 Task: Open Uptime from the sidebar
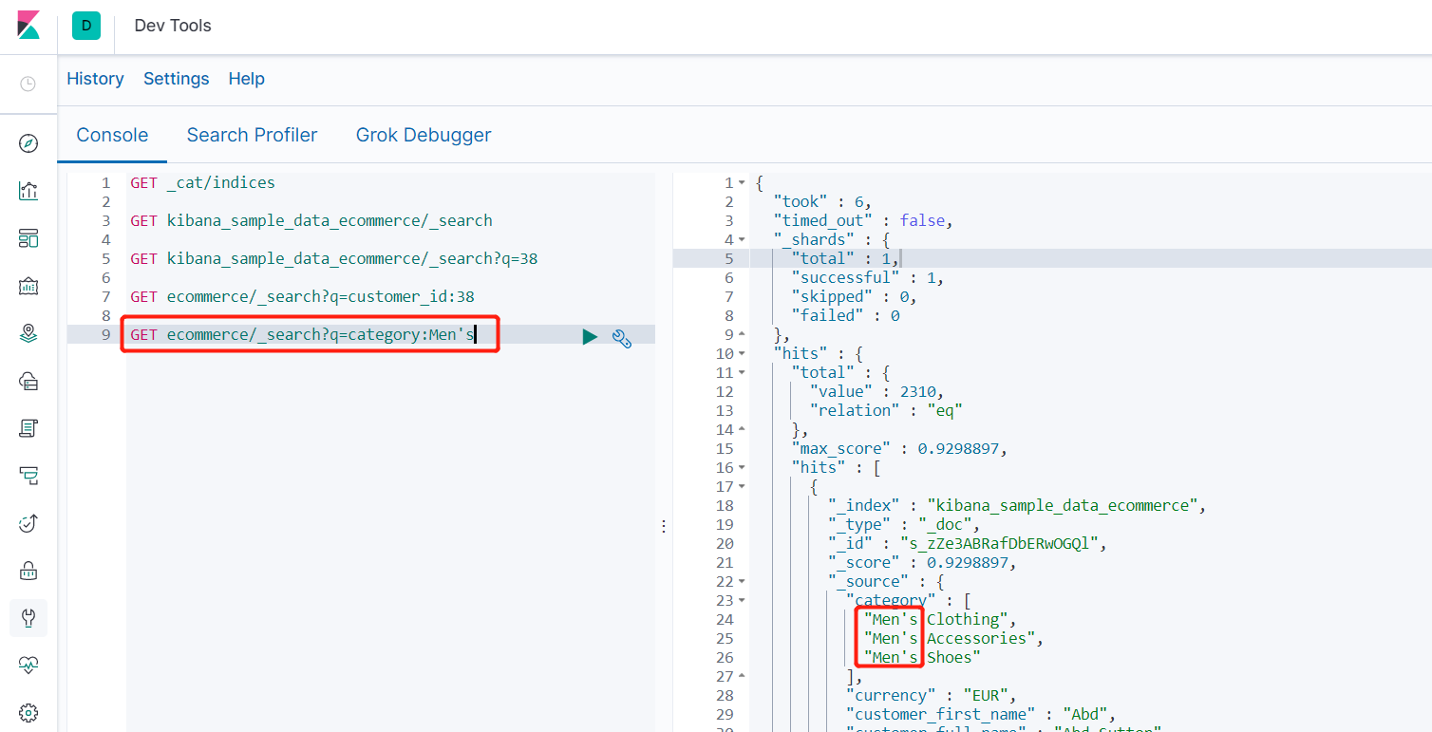coord(28,523)
